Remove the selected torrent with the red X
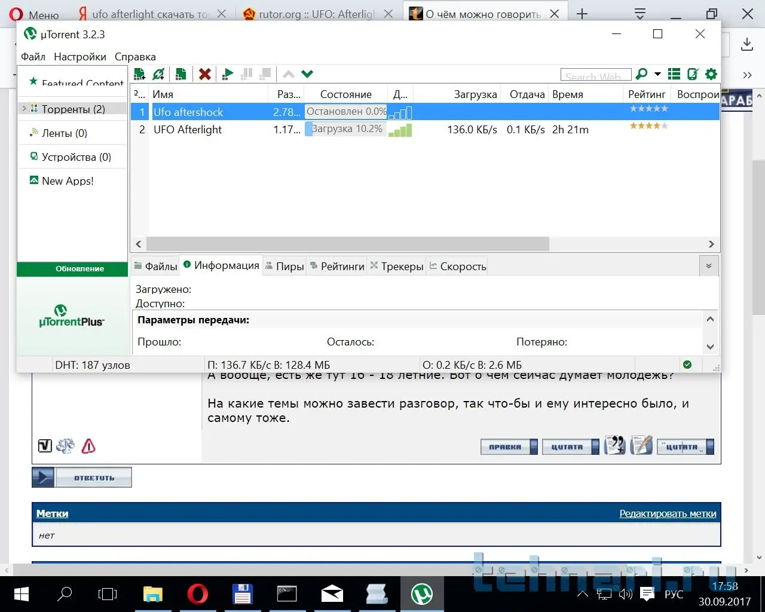The width and height of the screenshot is (765, 612). pos(205,74)
